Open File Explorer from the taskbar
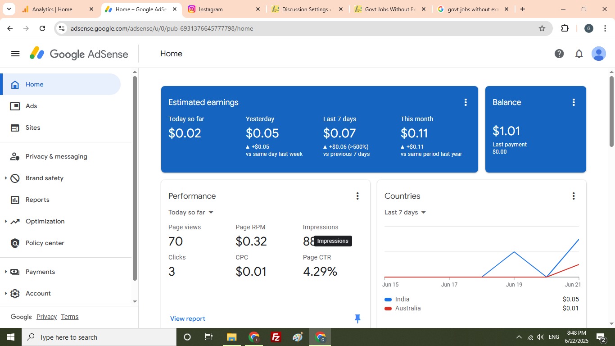 (231, 337)
